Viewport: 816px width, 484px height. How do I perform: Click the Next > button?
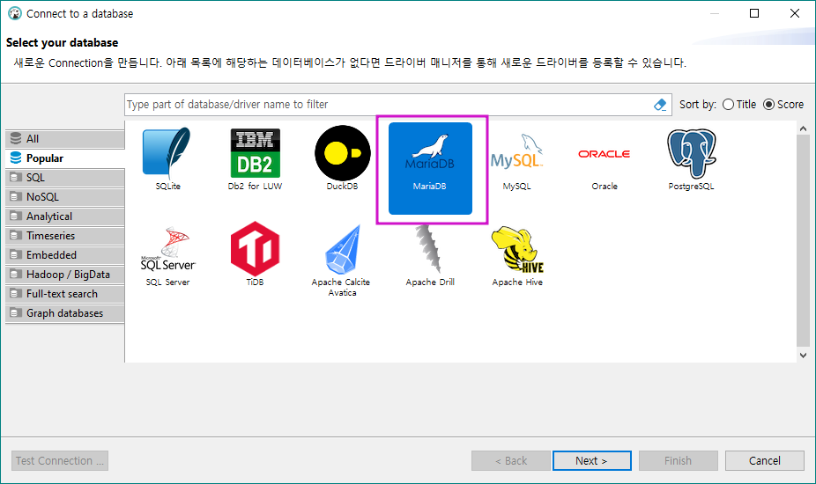(591, 460)
